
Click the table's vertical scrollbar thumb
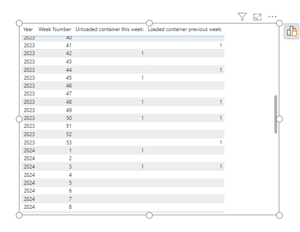click(276, 114)
